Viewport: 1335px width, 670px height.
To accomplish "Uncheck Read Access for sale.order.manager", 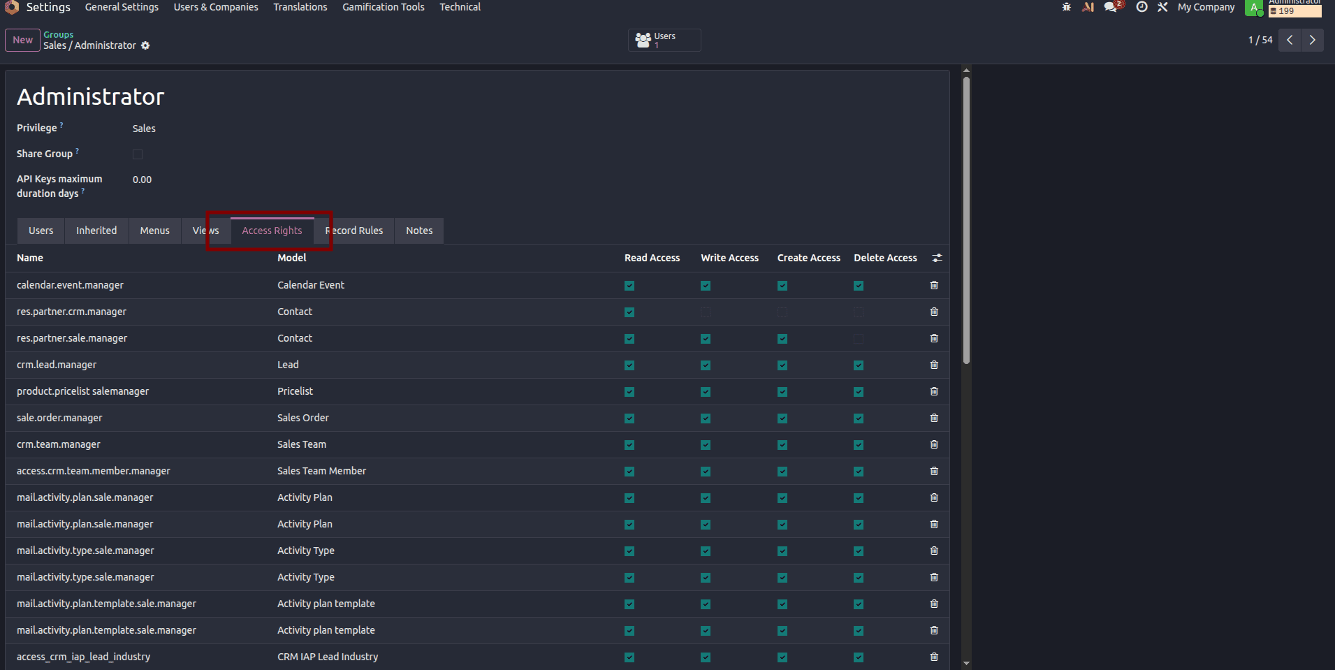I will tap(629, 418).
